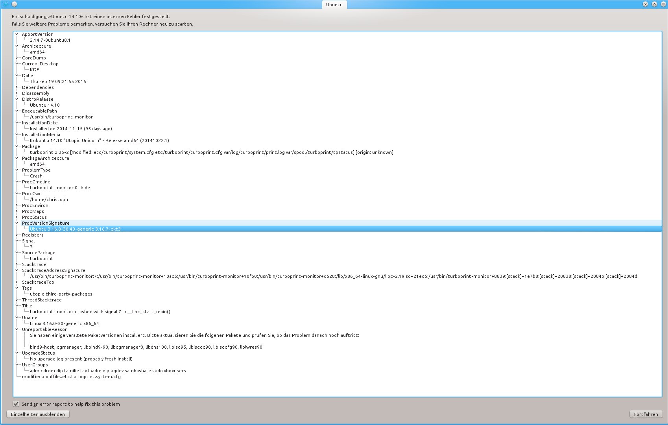
Task: Expand the Disassembly entry
Action: coord(17,93)
